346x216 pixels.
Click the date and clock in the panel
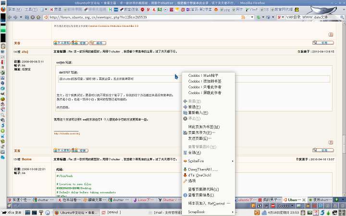pos(283,213)
